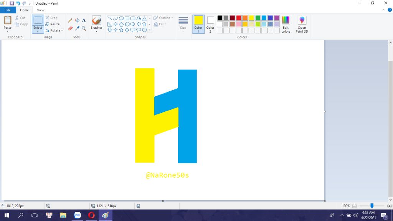The image size is (393, 221).
Task: Select the Text tool
Action: pyautogui.click(x=84, y=21)
